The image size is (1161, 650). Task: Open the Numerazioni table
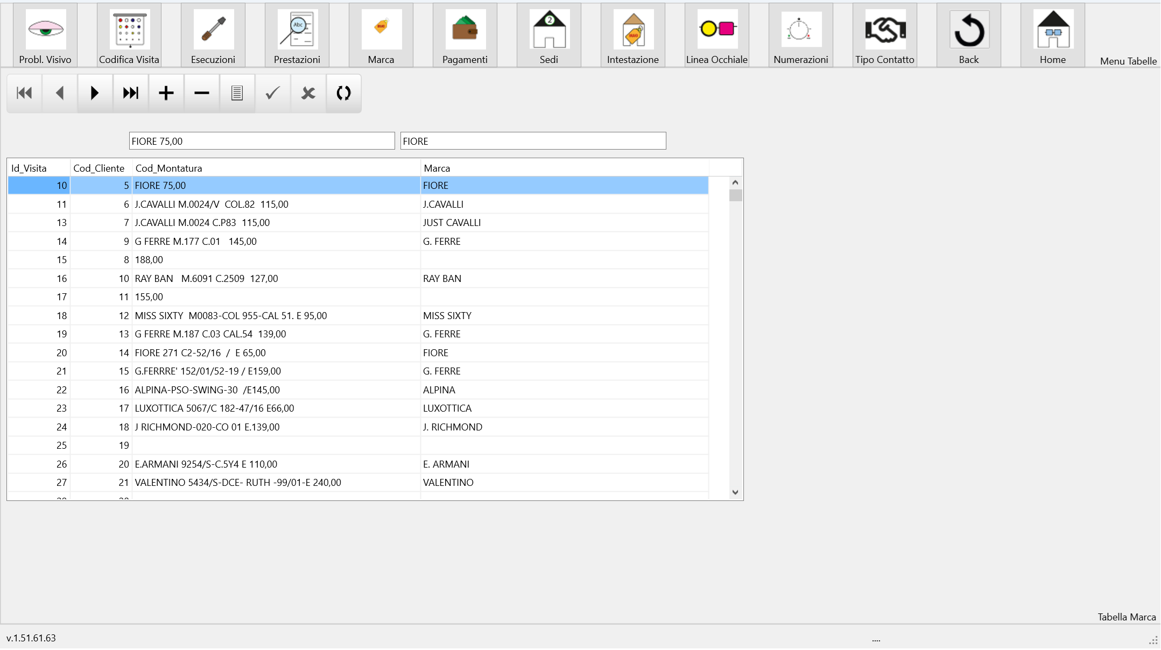click(801, 35)
